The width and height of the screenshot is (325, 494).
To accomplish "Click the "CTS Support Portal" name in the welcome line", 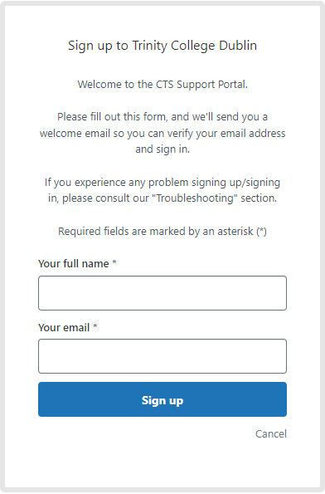I will [x=201, y=85].
